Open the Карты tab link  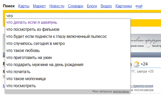tap(24, 6)
